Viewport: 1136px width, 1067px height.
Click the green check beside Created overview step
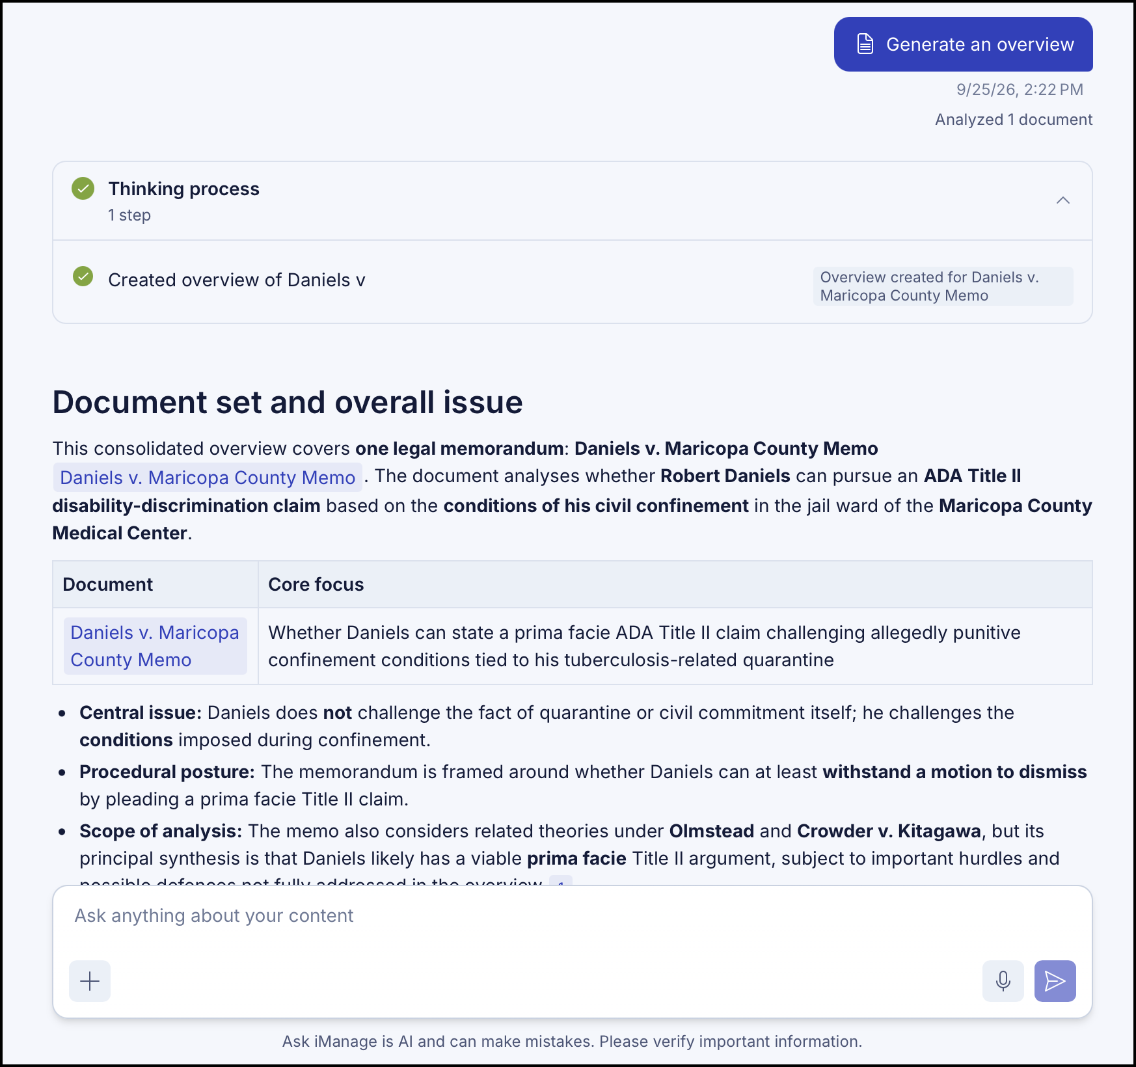pos(83,277)
